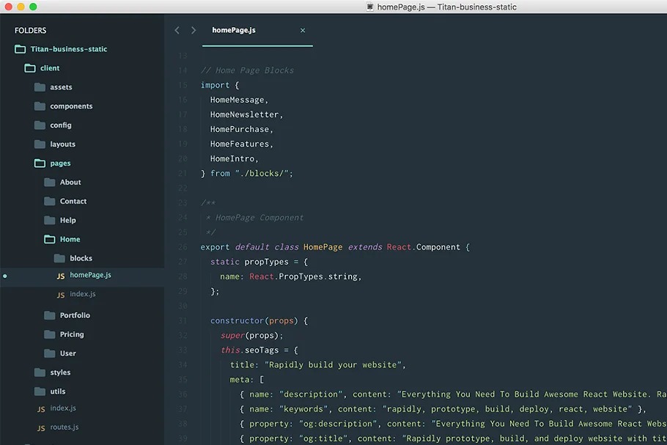Close the homePage.js tab
Image resolution: width=667 pixels, height=445 pixels.
[303, 30]
